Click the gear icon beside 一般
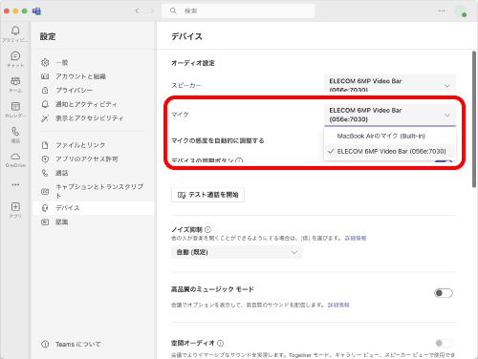The width and height of the screenshot is (478, 359). coord(45,62)
